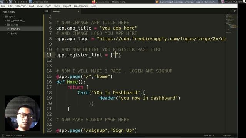This screenshot has height=138, width=246.
Task: Add a new tab with plus icon
Action: point(231,11)
